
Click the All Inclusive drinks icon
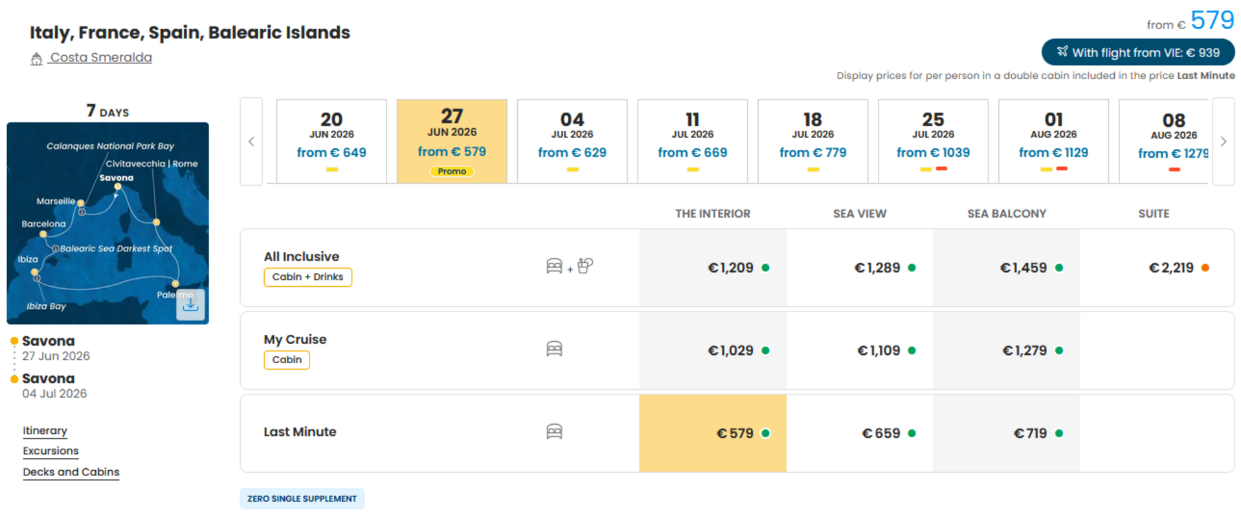tap(585, 265)
